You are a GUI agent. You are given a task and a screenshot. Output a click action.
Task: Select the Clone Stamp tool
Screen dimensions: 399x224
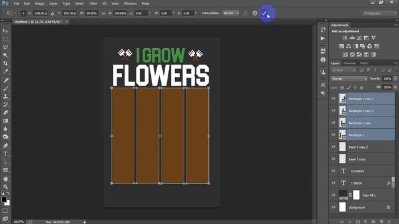tap(6, 96)
